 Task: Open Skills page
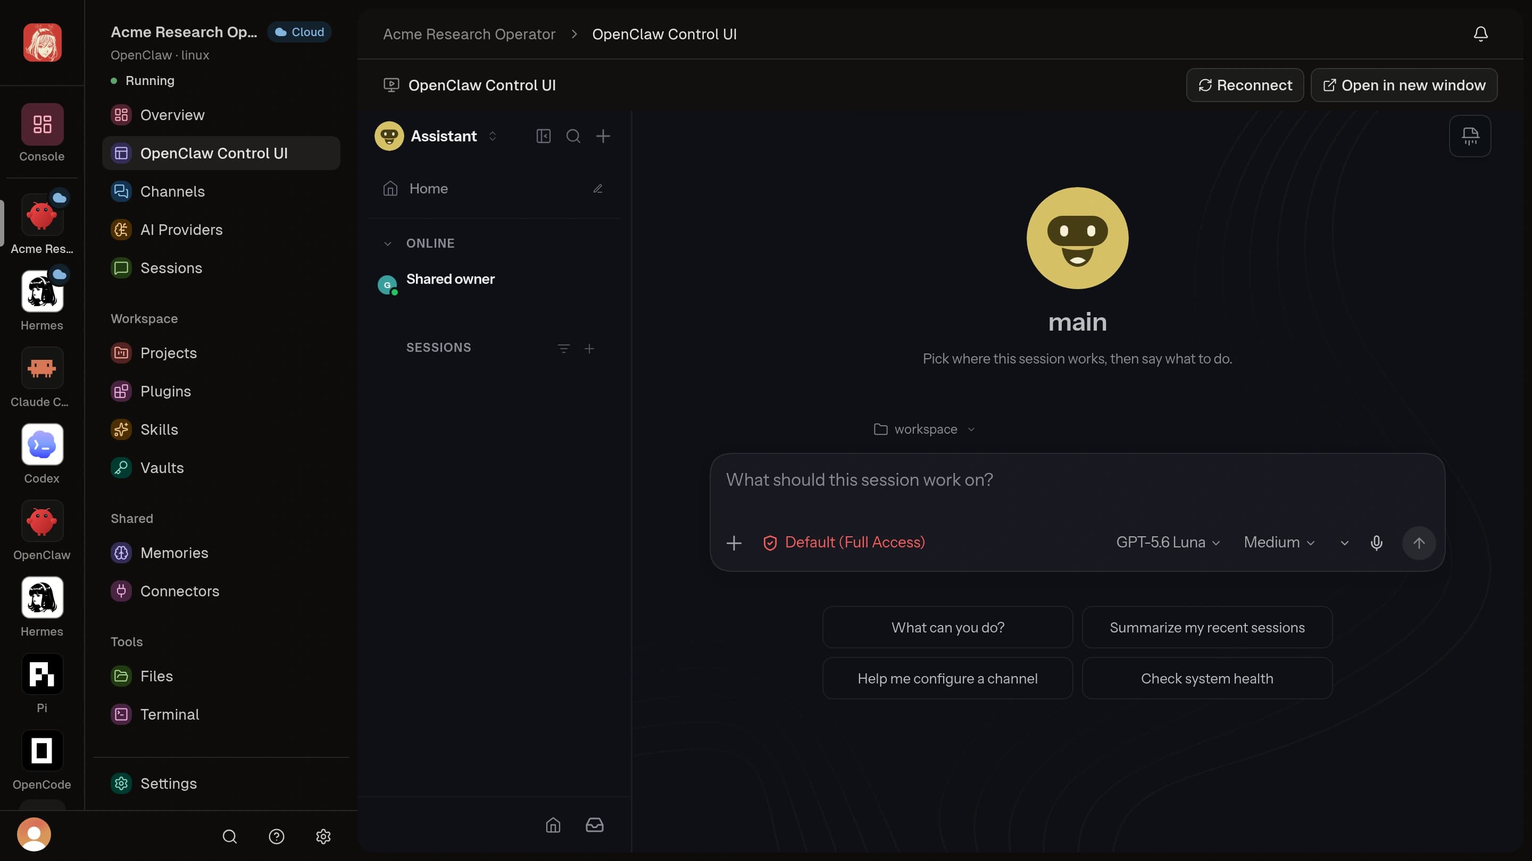tap(221, 429)
